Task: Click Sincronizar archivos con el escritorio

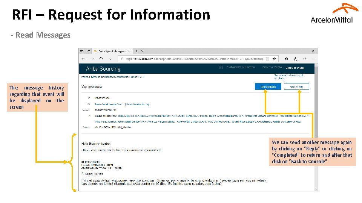Action: click(288, 77)
